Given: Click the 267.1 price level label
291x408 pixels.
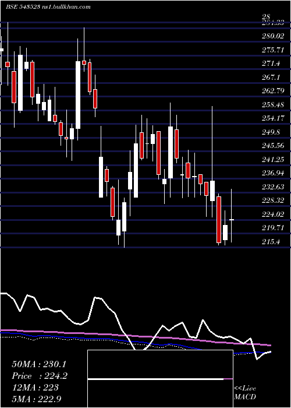Looking at the screenshot, I should click(x=271, y=78).
